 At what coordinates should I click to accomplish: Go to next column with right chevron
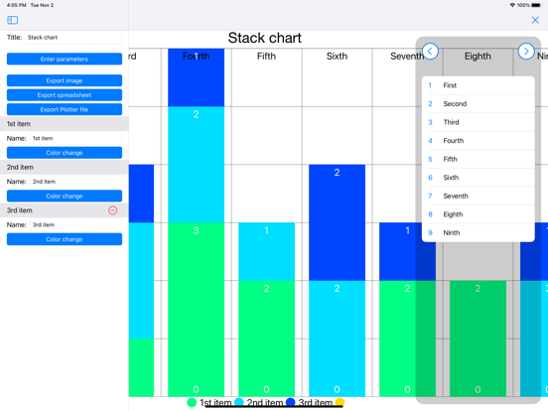coord(526,52)
